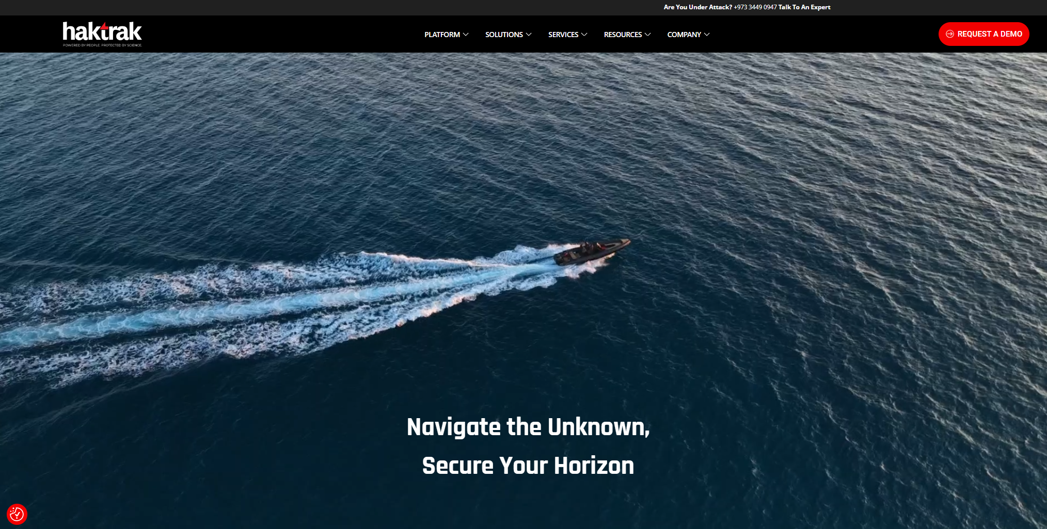Open the SERVICES navigation entry
The image size is (1047, 529).
tap(564, 35)
